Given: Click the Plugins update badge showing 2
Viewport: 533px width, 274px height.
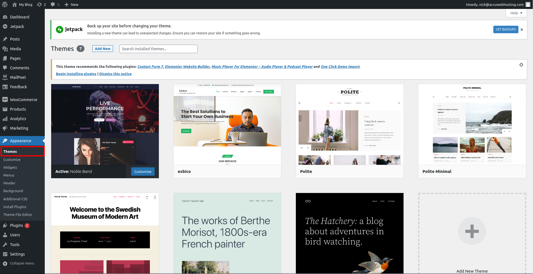Looking at the screenshot, I should tap(27, 226).
